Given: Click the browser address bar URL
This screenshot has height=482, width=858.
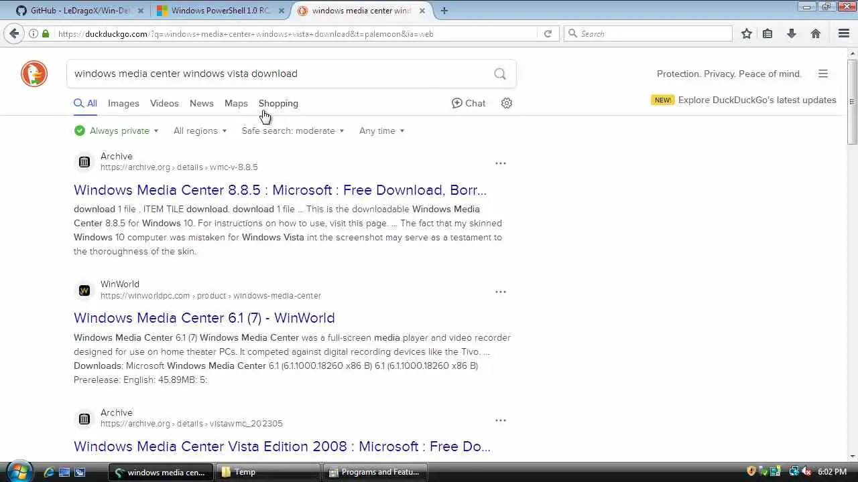Looking at the screenshot, I should pos(295,33).
